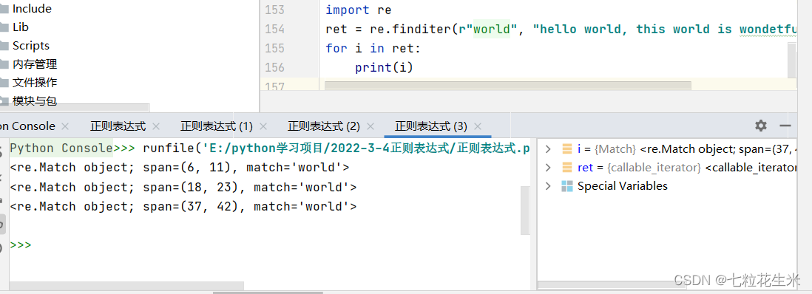The image size is (812, 294).
Task: Switch to the 正则表达式 tab
Action: pyautogui.click(x=118, y=126)
